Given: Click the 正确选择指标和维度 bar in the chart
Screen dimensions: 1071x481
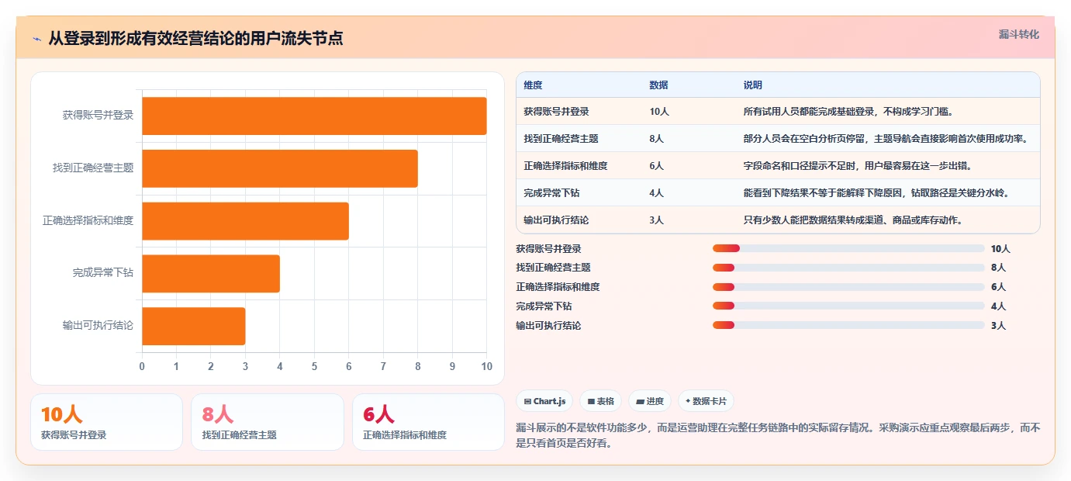Looking at the screenshot, I should click(245, 221).
